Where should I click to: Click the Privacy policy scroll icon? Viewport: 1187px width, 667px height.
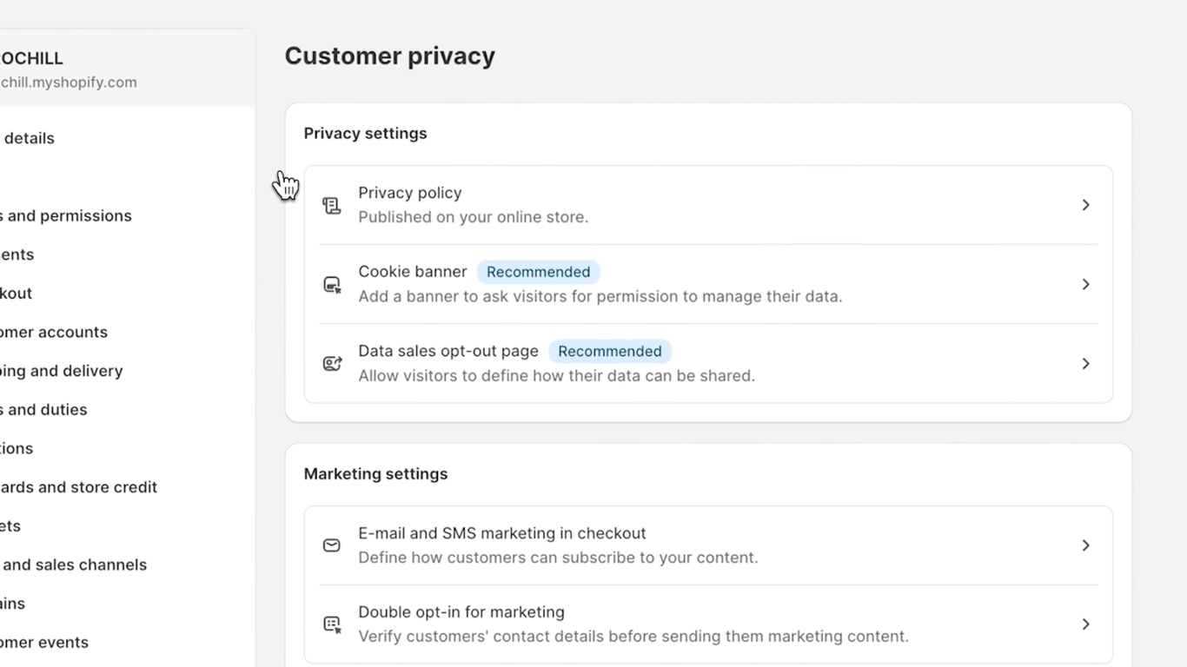pyautogui.click(x=331, y=205)
